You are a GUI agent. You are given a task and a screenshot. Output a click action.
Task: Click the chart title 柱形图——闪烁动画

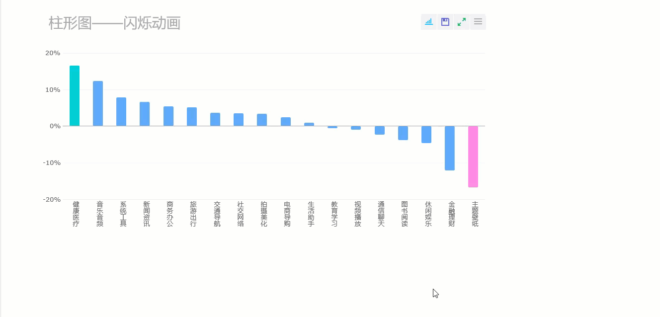114,23
